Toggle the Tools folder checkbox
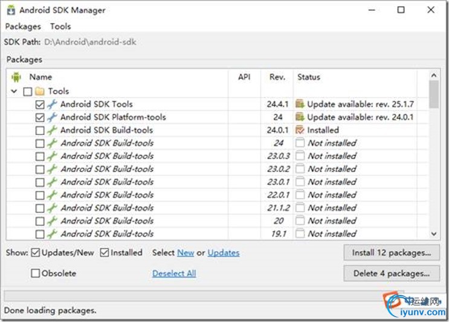449x322 pixels. (27, 92)
